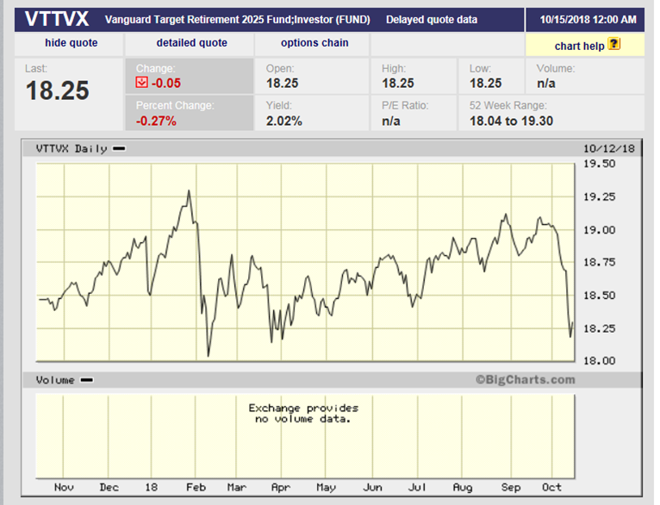Click the 'Apr' month axis label
This screenshot has width=660, height=505.
[x=281, y=487]
